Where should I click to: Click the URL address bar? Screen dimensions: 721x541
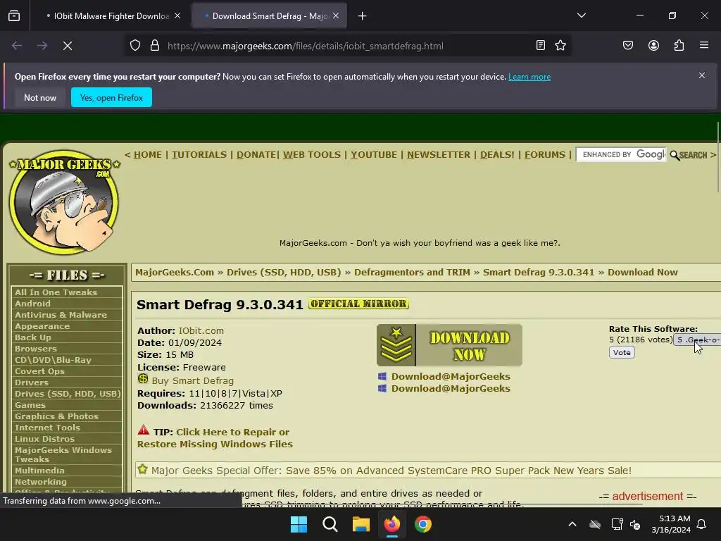pos(347,46)
